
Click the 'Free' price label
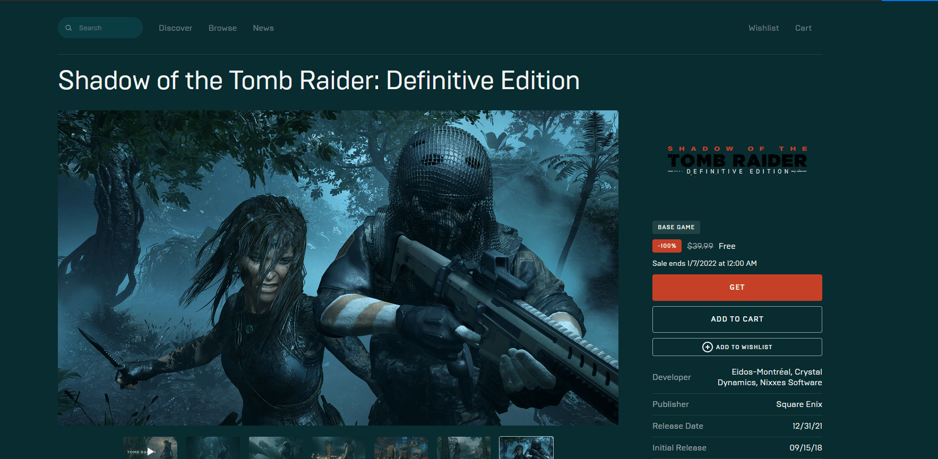pos(727,246)
